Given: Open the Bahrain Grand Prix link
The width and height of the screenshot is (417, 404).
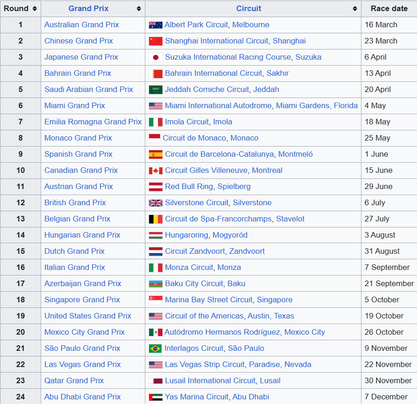Looking at the screenshot, I should [x=78, y=73].
